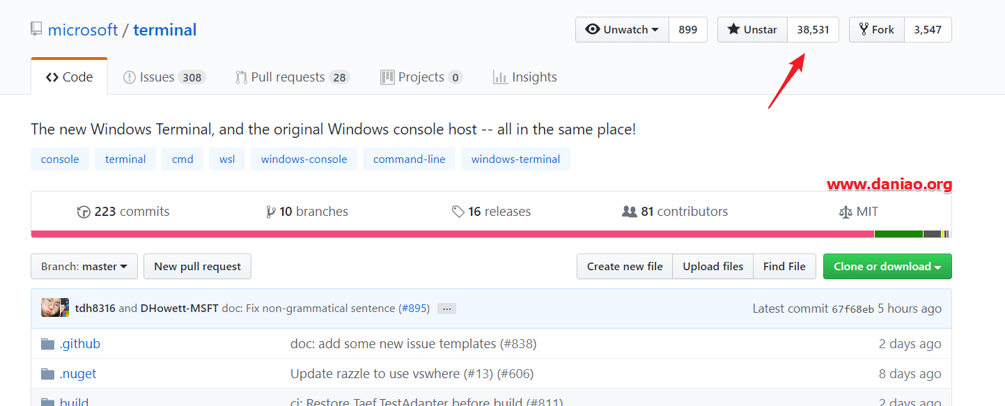Open the Projects tab

pyautogui.click(x=421, y=77)
